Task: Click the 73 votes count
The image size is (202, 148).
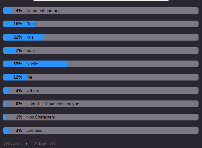Action: (x=12, y=144)
